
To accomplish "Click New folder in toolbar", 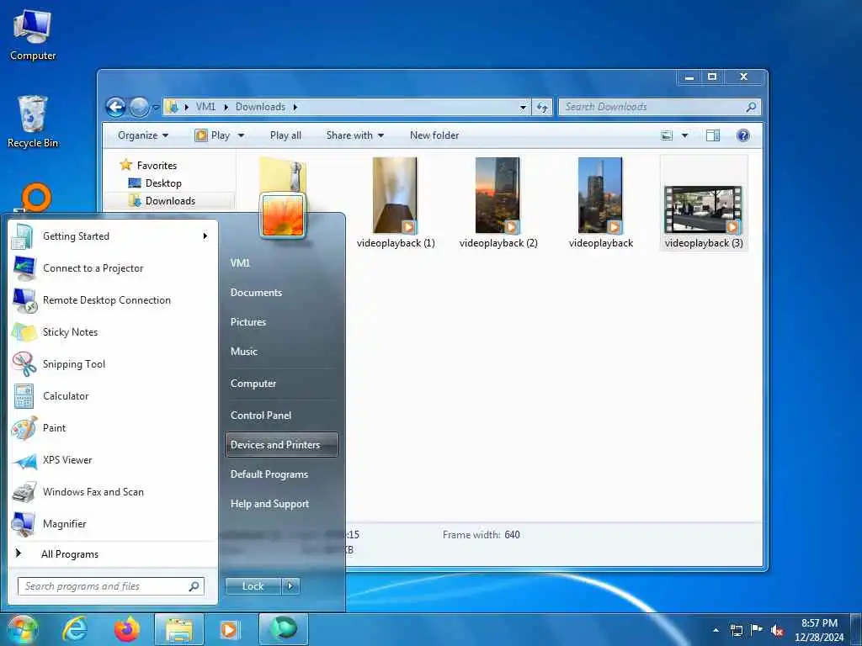I will [434, 135].
